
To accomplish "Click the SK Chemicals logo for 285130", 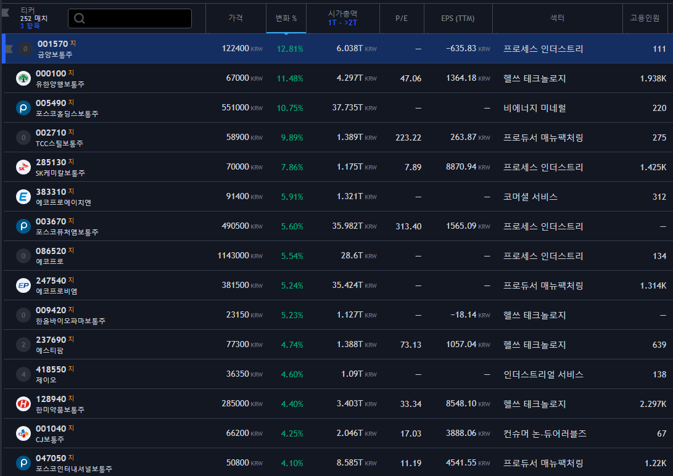I will pyautogui.click(x=23, y=167).
